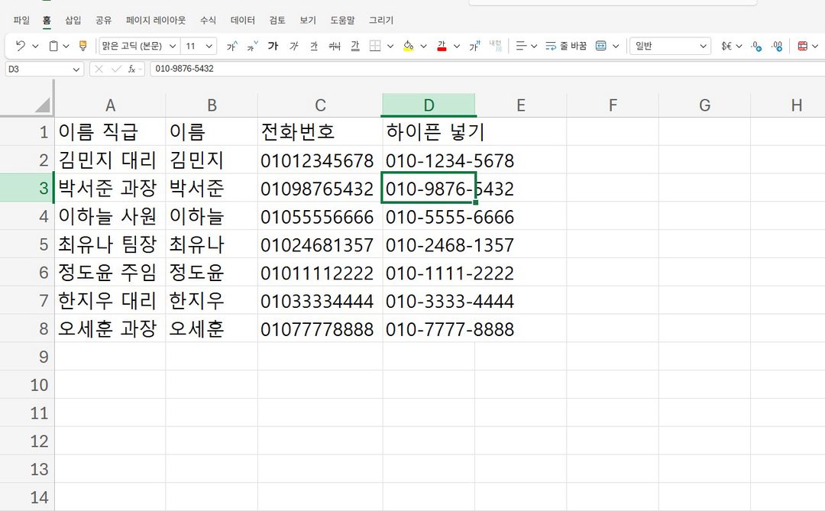
Task: Switch to the 공유 tab
Action: click(x=104, y=20)
